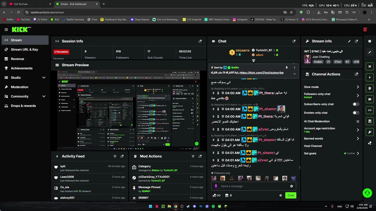The image size is (376, 211).
Task: Open AI Chat Moderation external link
Action: (358, 121)
